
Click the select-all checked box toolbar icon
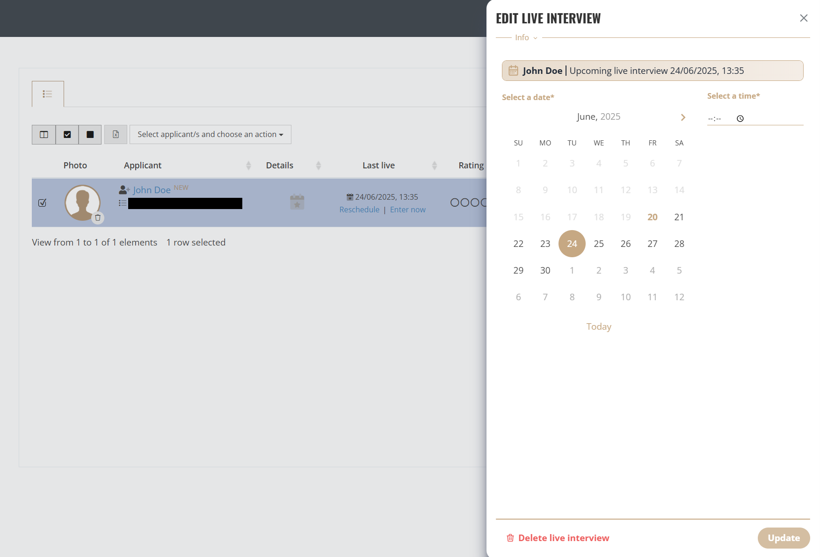67,135
